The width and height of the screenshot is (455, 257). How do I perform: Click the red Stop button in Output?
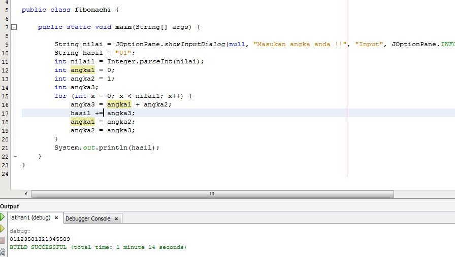click(x=2, y=240)
